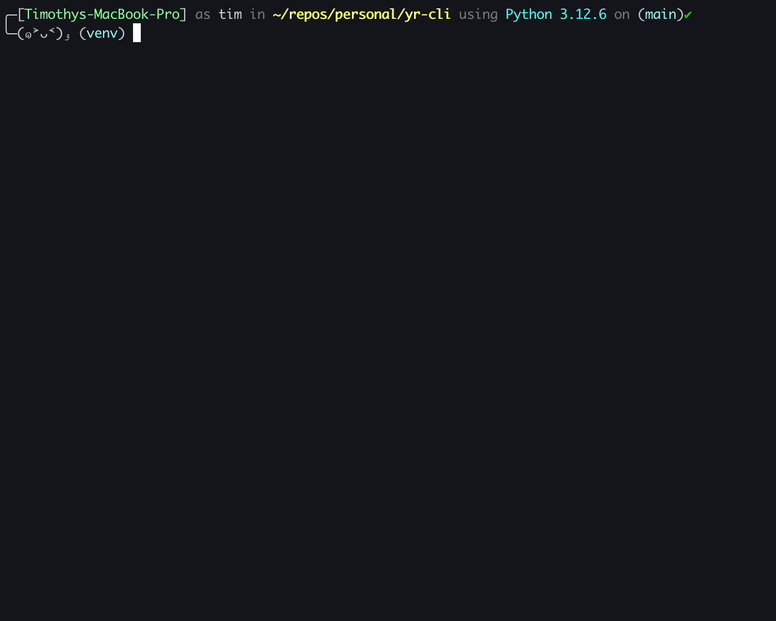Click the Timothys-MacBook-Pro hostname text
The height and width of the screenshot is (621, 776).
pos(103,14)
